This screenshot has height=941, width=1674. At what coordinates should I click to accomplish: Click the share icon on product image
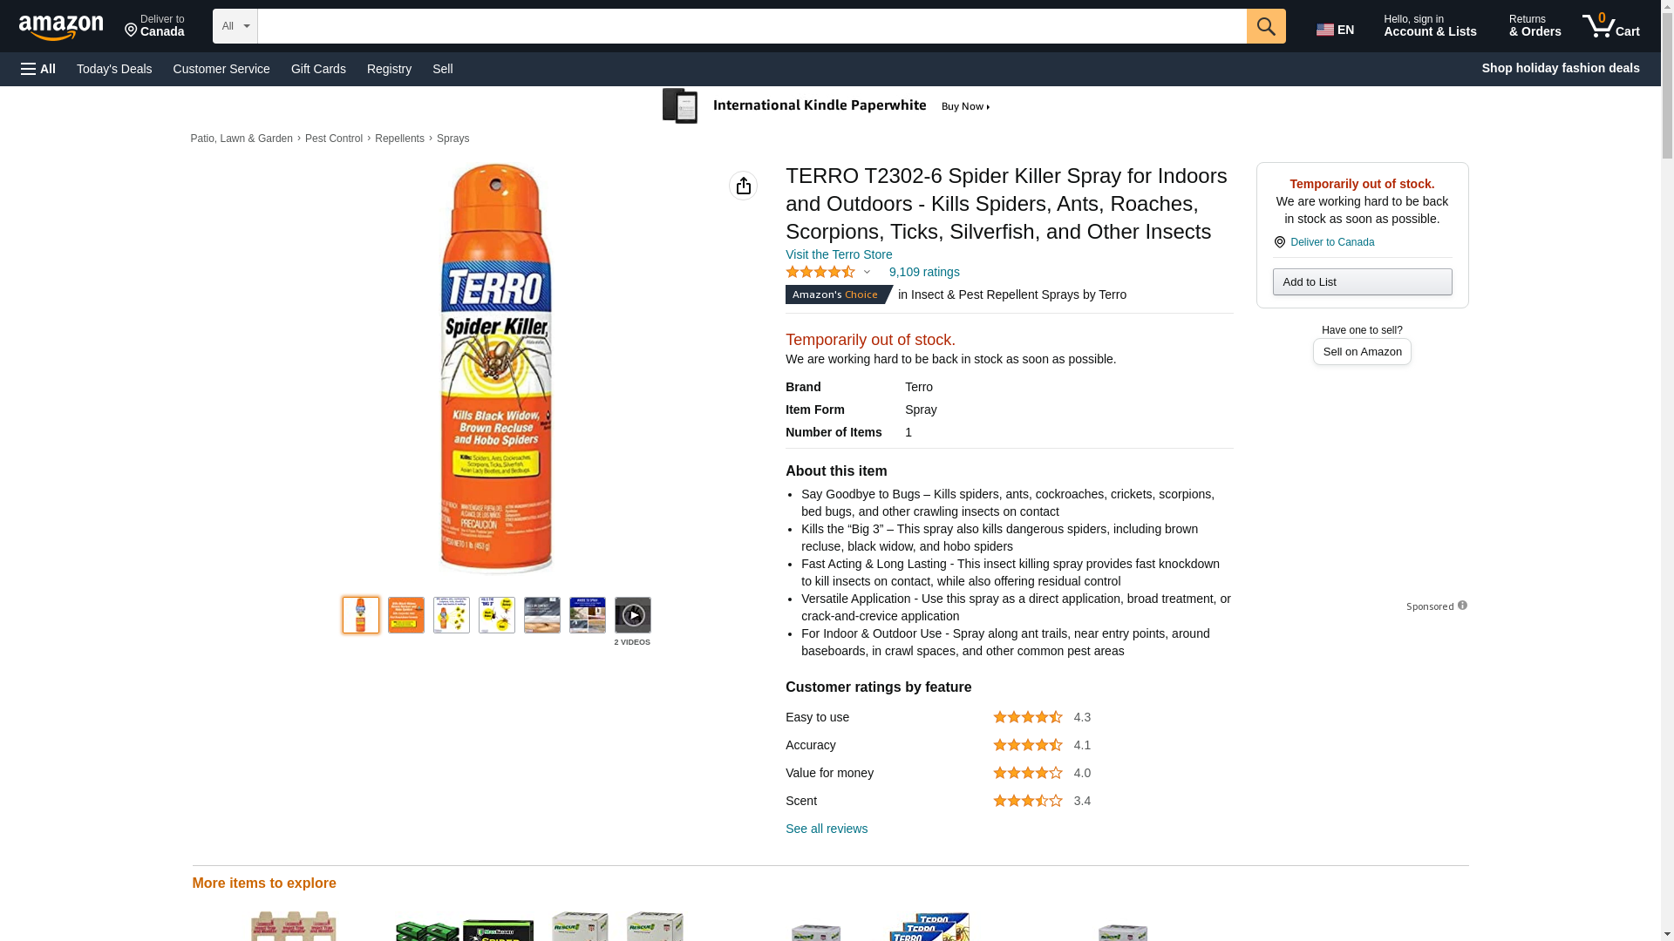[743, 186]
